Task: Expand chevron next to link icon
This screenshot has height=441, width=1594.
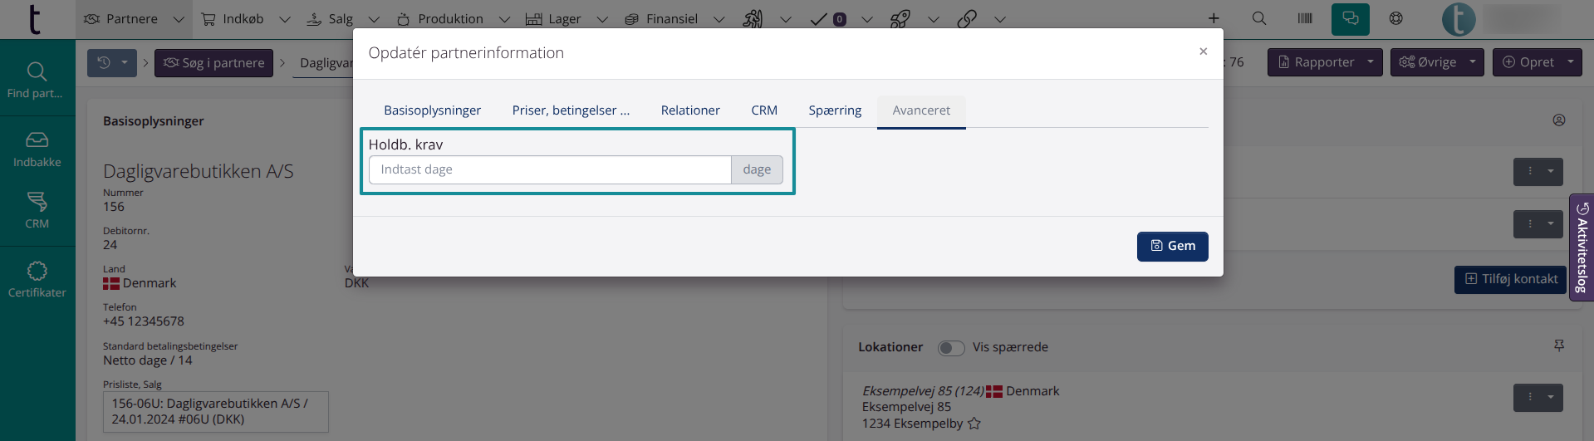Action: [x=1000, y=19]
